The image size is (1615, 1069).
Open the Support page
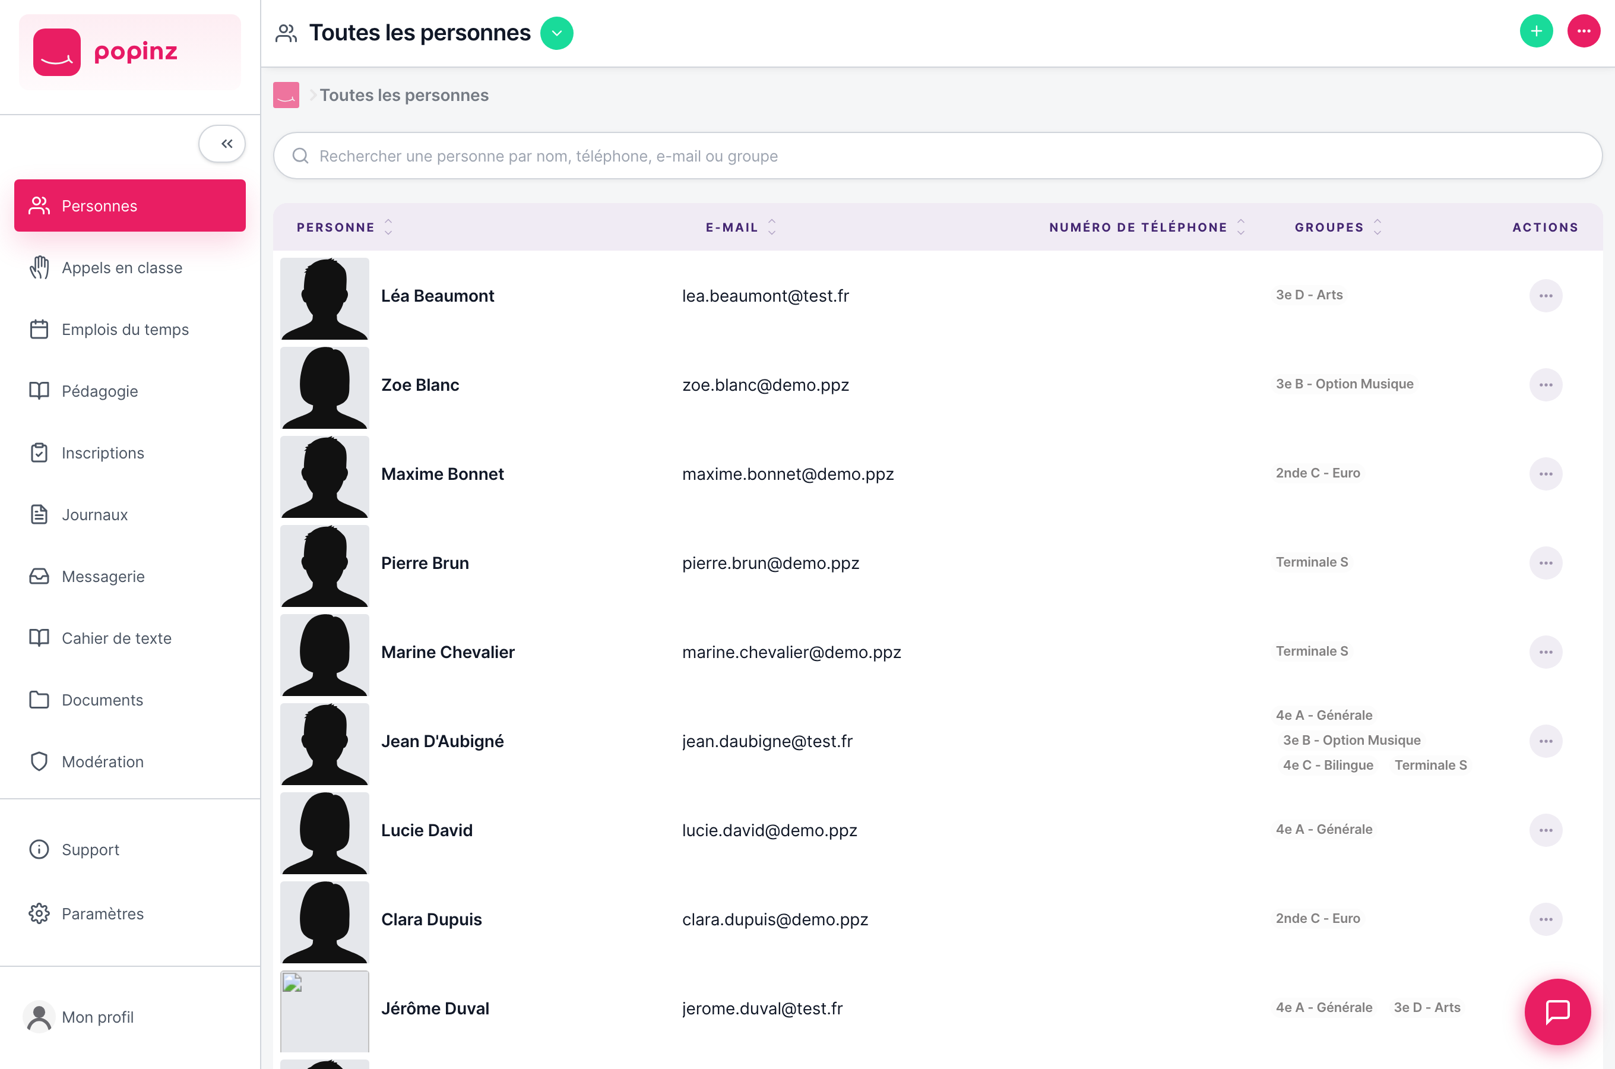coord(130,849)
